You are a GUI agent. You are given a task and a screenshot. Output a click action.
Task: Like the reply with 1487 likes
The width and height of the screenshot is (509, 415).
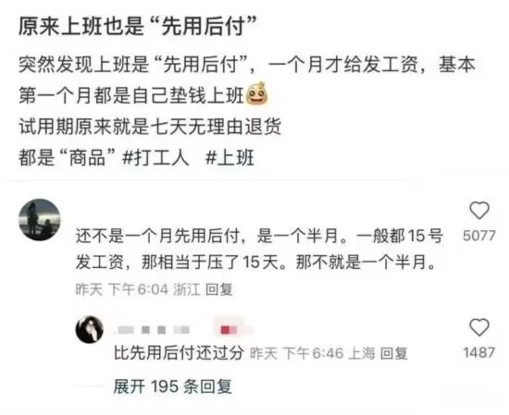tap(480, 328)
